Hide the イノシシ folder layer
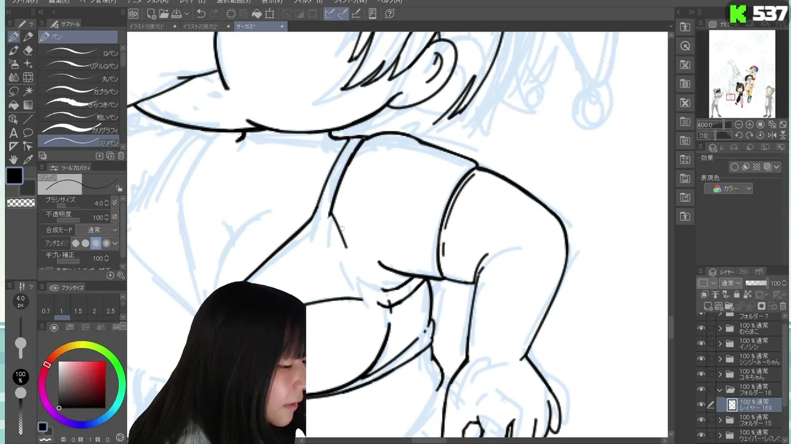Viewport: 791px width, 444px height. (701, 343)
